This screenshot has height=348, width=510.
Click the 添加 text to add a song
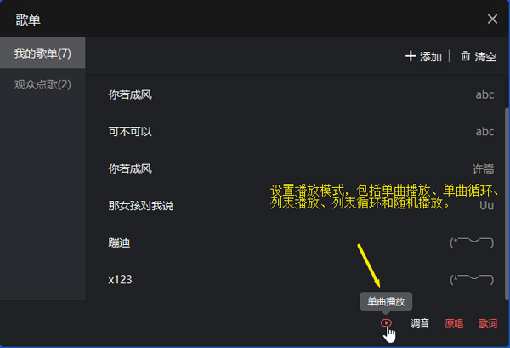(431, 57)
